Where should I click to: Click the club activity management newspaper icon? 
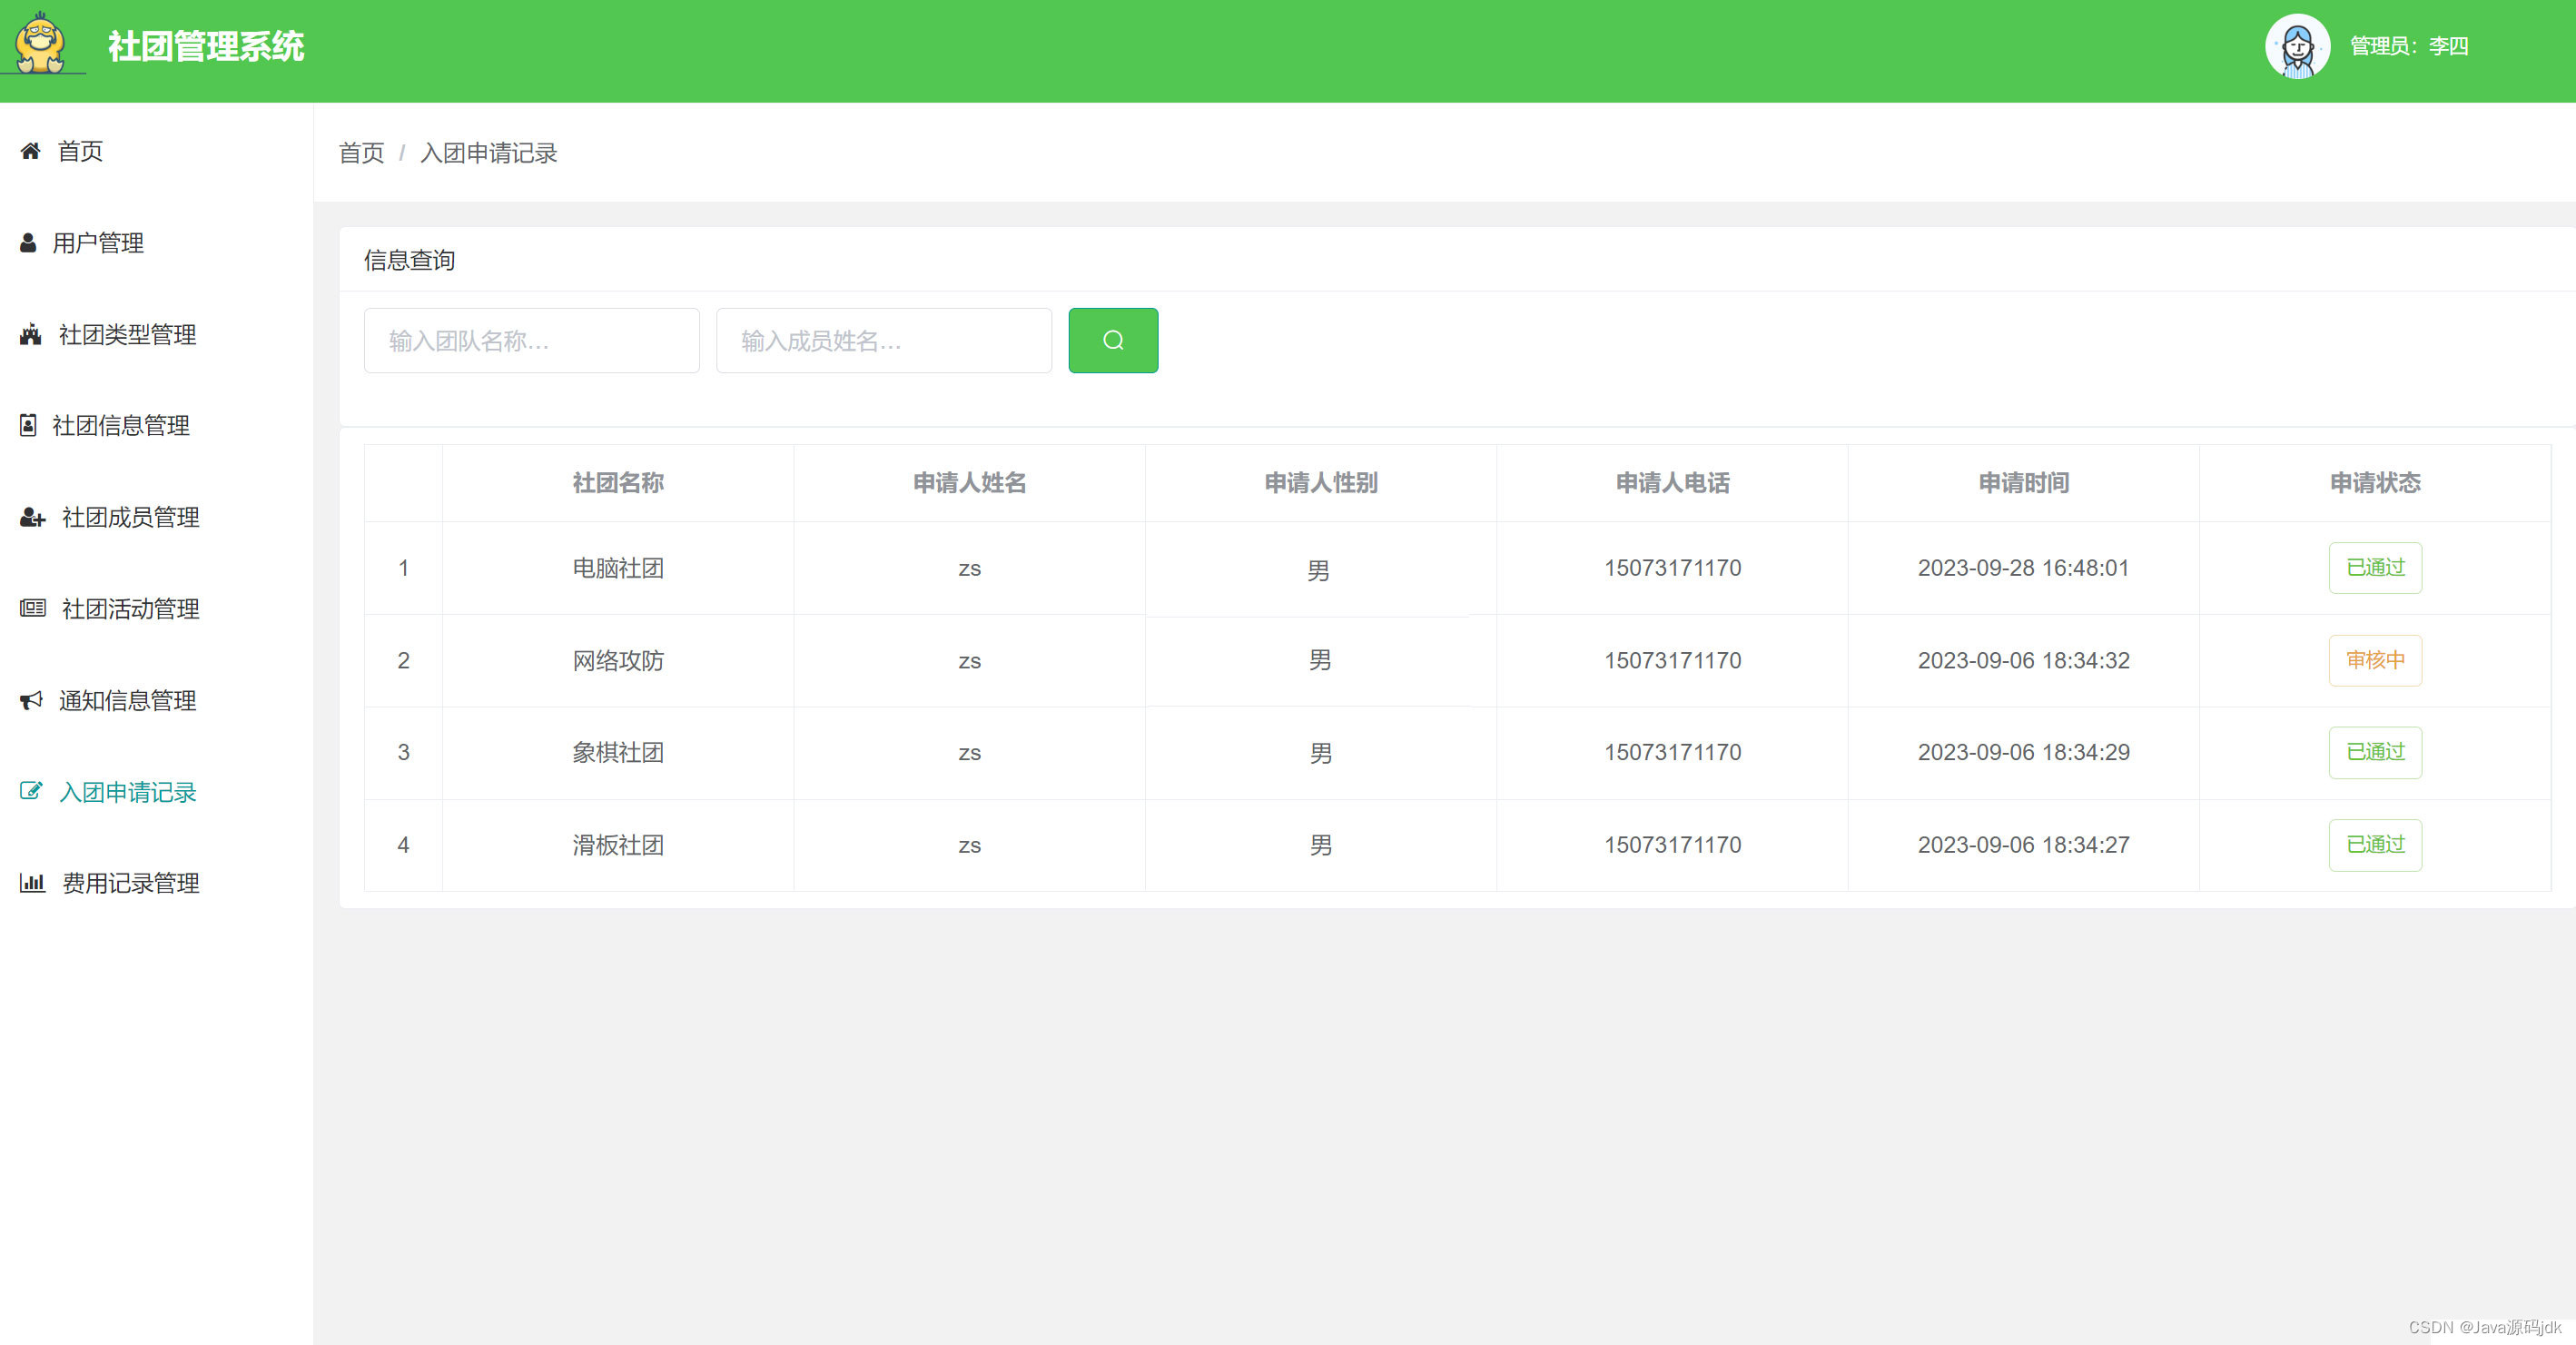pos(32,608)
